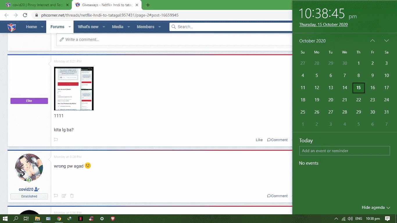This screenshot has width=397, height=223.
Task: Click the ENG language indicator
Action: tap(359, 219)
